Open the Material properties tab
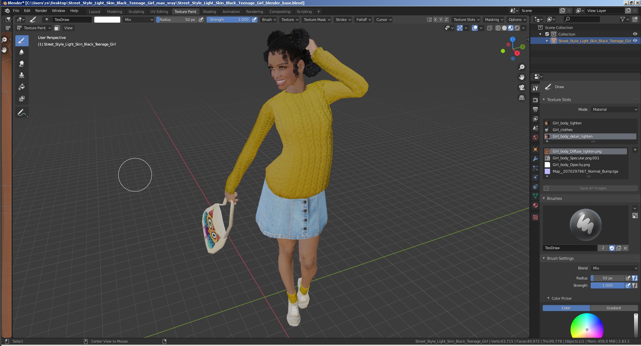 pos(535,205)
